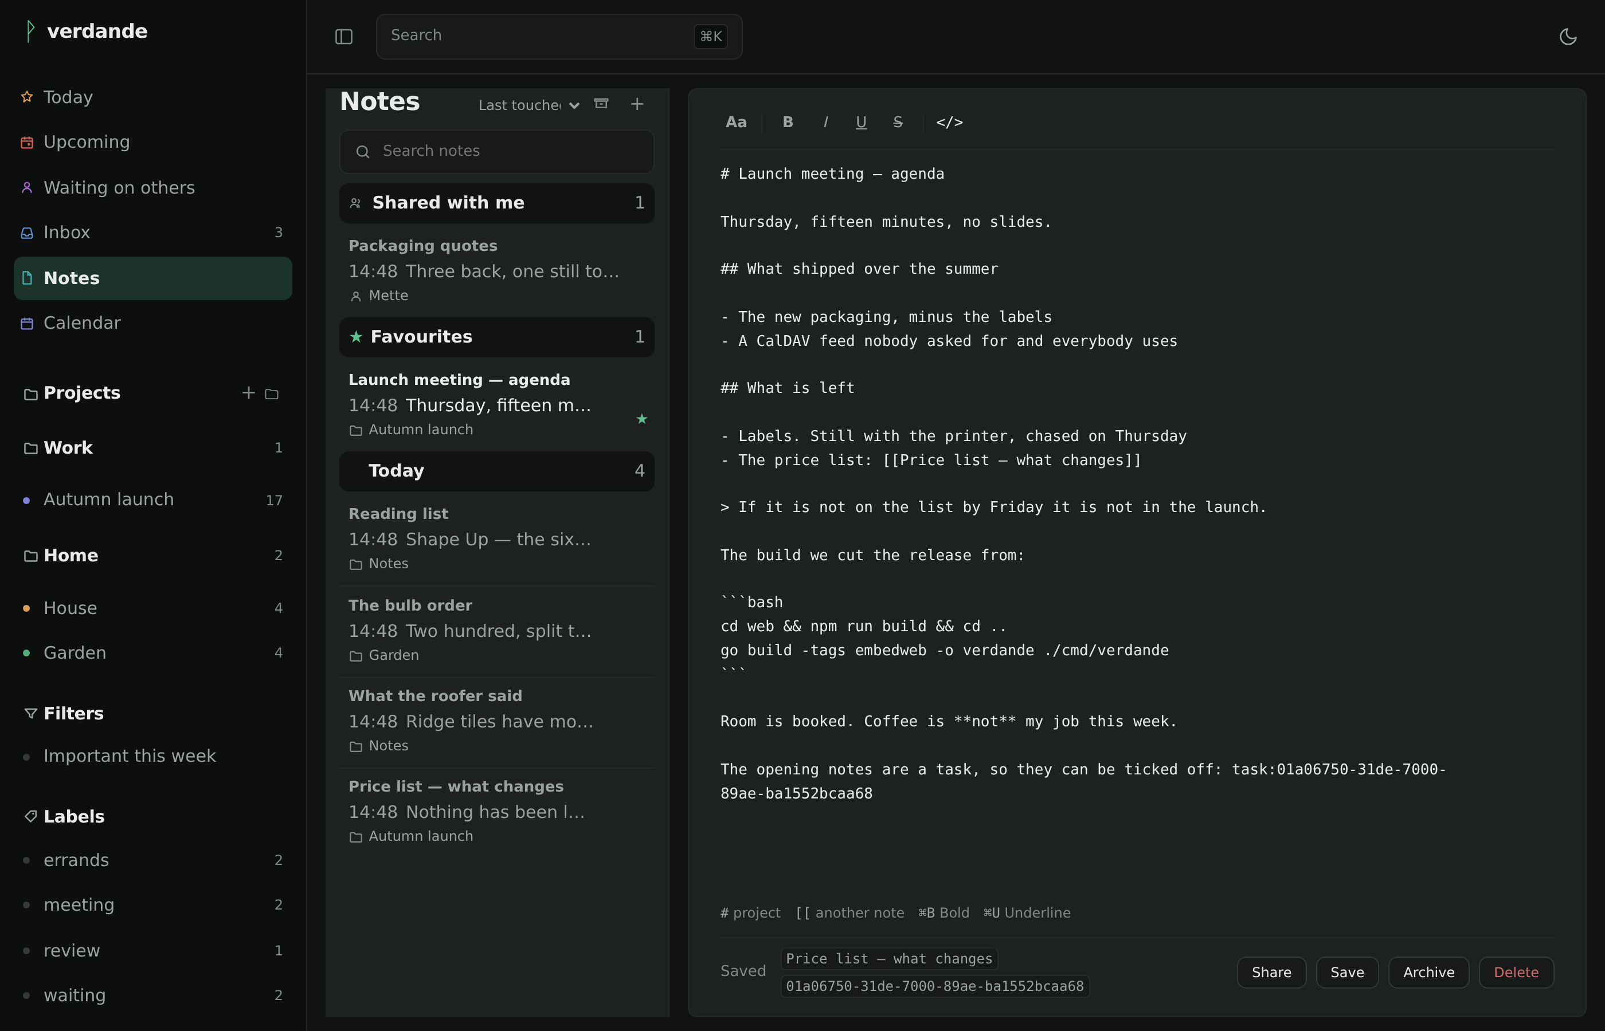1605x1031 pixels.
Task: Click the Share button
Action: coord(1271,972)
